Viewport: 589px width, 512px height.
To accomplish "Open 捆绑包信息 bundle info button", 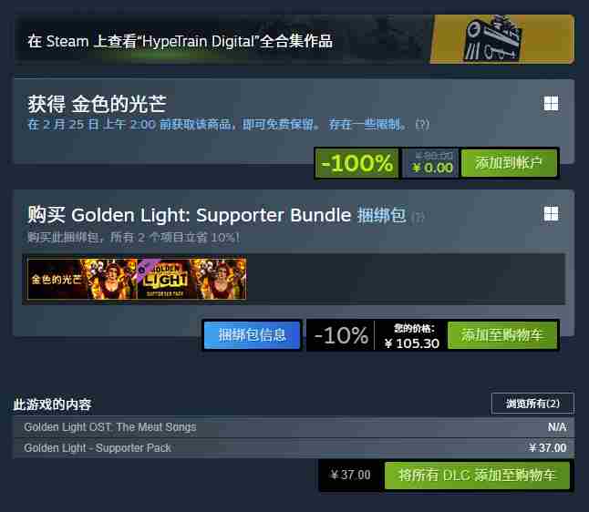I will pyautogui.click(x=252, y=335).
